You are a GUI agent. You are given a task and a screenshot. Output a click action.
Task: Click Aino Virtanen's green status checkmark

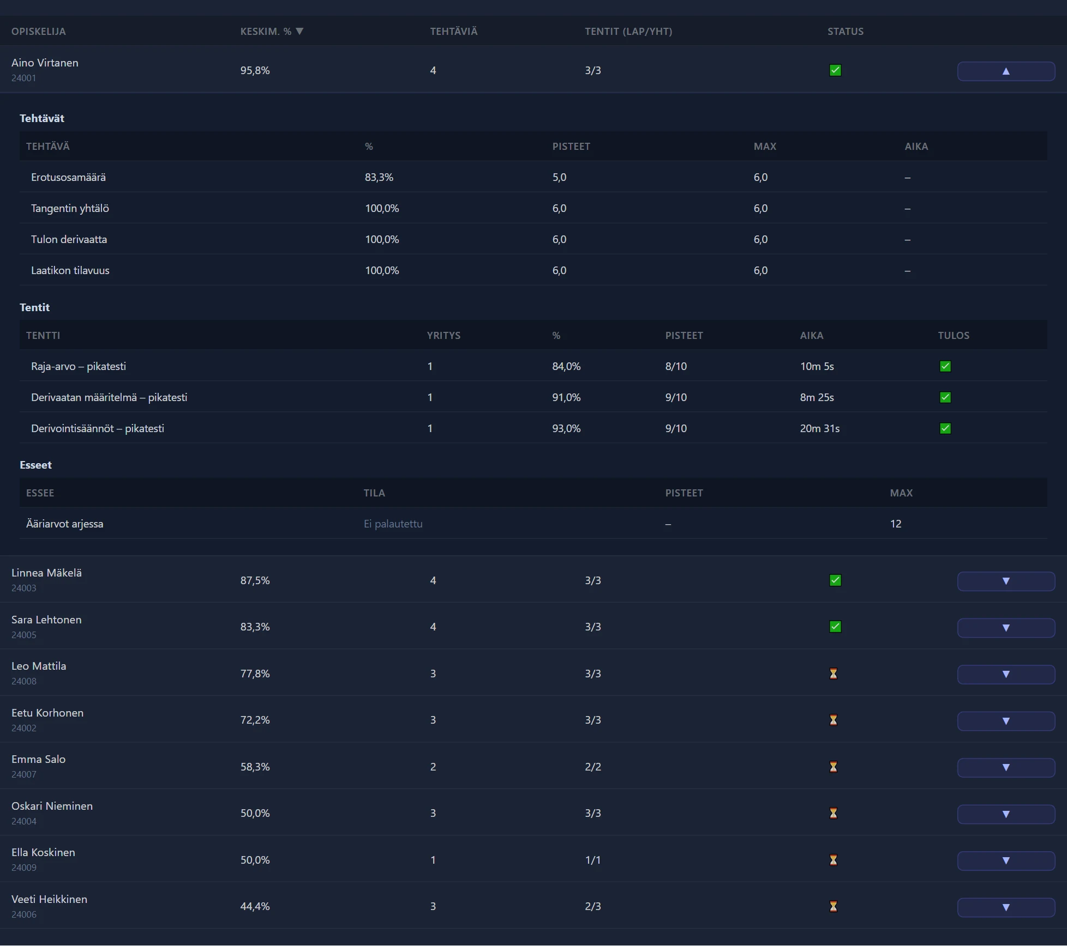point(835,70)
